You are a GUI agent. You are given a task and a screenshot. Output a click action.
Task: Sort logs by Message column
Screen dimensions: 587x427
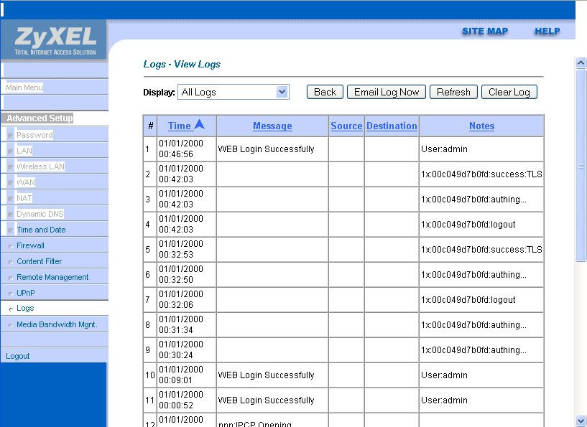[x=272, y=126]
